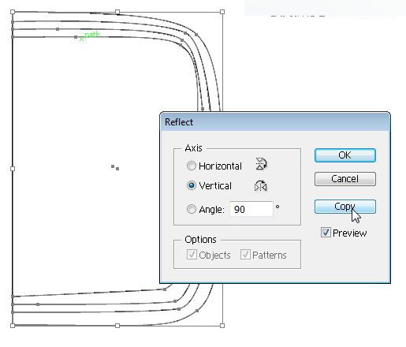Image resolution: width=406 pixels, height=347 pixels.
Task: Click the Reflect dialog title bar
Action: (275, 122)
